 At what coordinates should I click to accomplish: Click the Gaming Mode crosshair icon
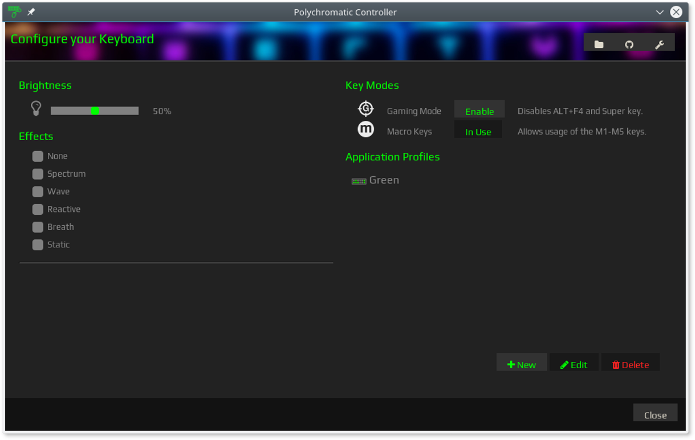[366, 109]
